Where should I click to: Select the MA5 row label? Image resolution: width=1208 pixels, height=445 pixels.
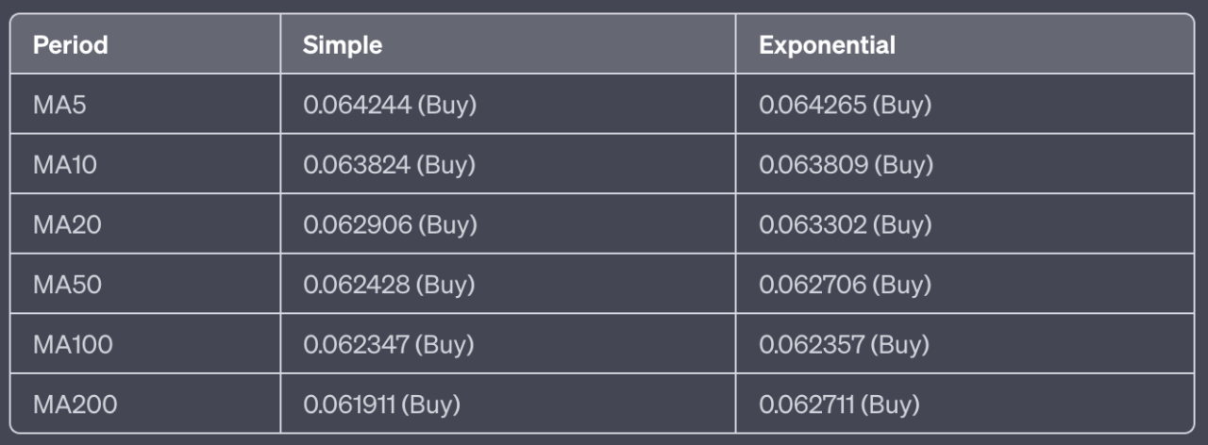pos(59,105)
